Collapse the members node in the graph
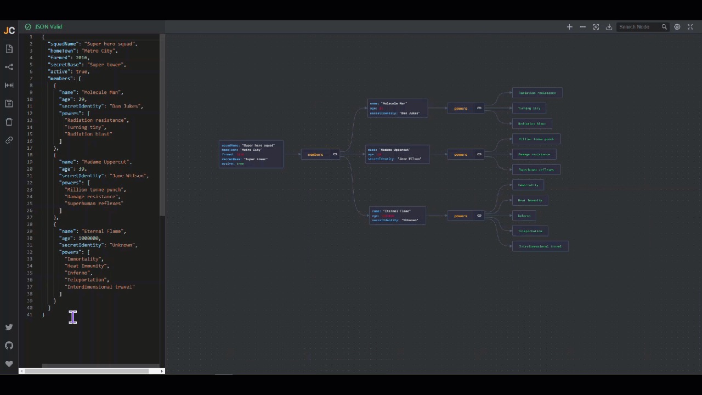702x395 pixels. click(335, 154)
